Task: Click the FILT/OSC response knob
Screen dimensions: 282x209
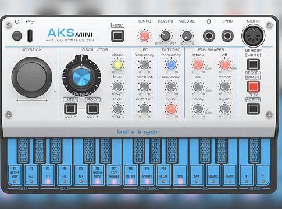Action: tap(171, 87)
